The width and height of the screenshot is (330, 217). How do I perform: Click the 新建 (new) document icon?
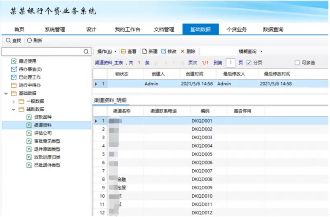point(144,51)
